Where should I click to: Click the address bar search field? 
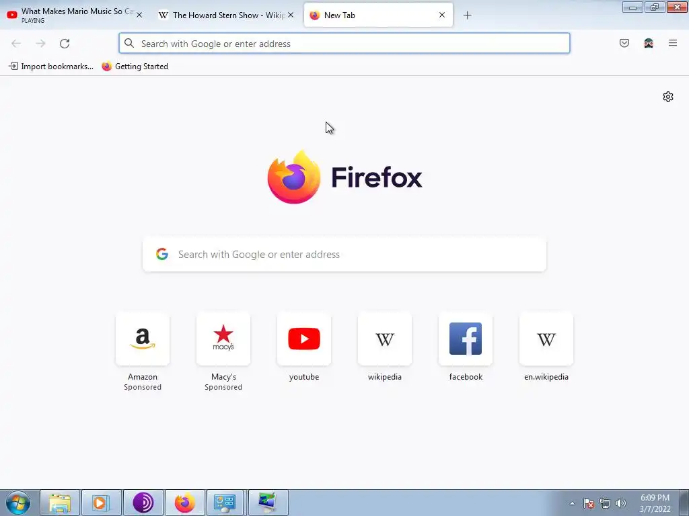click(x=344, y=44)
